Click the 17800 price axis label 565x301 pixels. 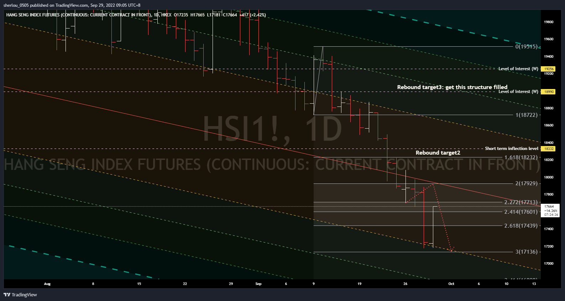(549, 194)
